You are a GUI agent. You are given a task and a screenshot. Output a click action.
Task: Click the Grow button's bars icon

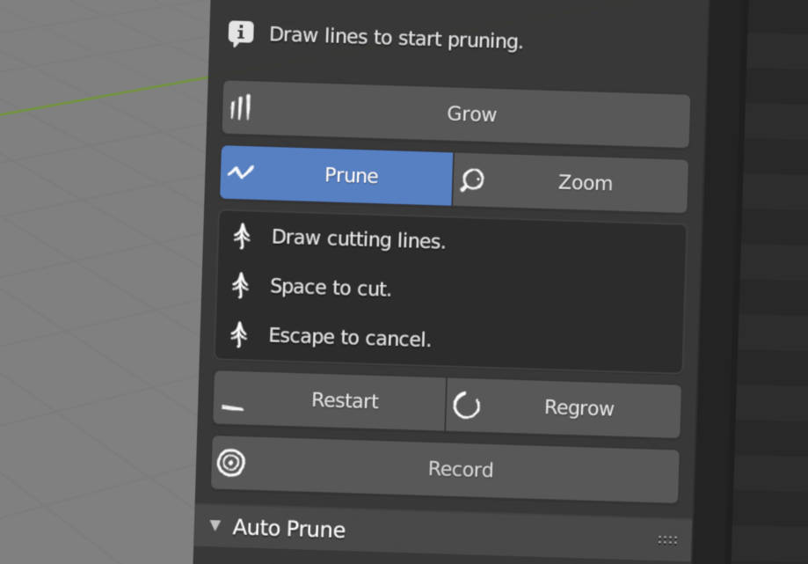click(241, 107)
